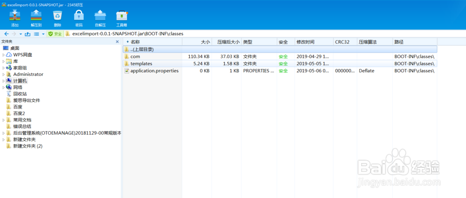
Task: Click the green 安全 security badge
Action: click(x=55, y=34)
